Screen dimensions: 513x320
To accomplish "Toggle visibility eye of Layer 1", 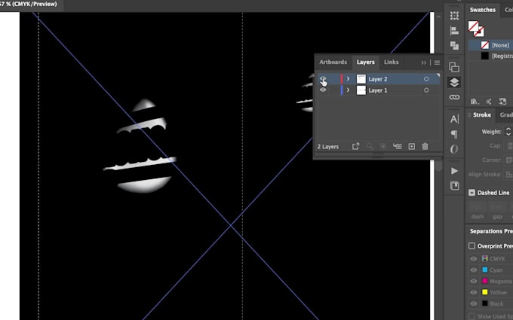I will tap(323, 90).
